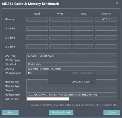This screenshot has height=118, width=122.
Task: Click the North Bridge Clock field
Action: click(x=106, y=73)
